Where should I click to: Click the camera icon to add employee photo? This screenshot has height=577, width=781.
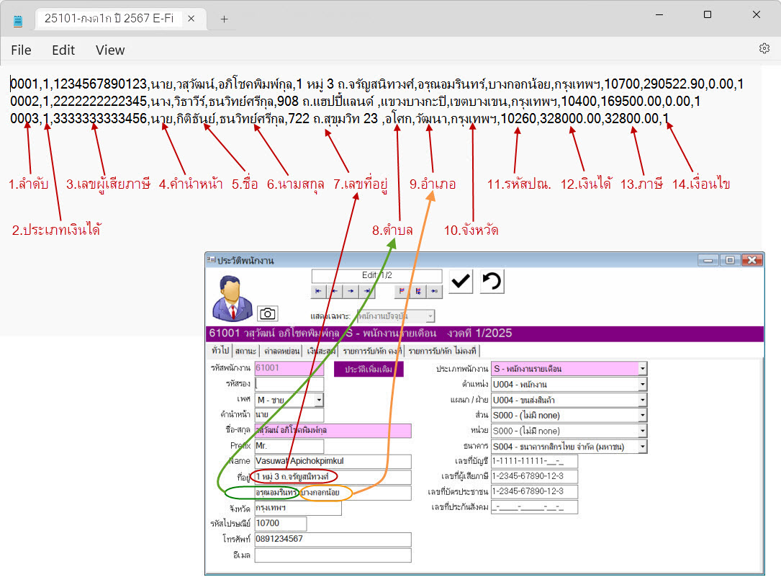(268, 312)
